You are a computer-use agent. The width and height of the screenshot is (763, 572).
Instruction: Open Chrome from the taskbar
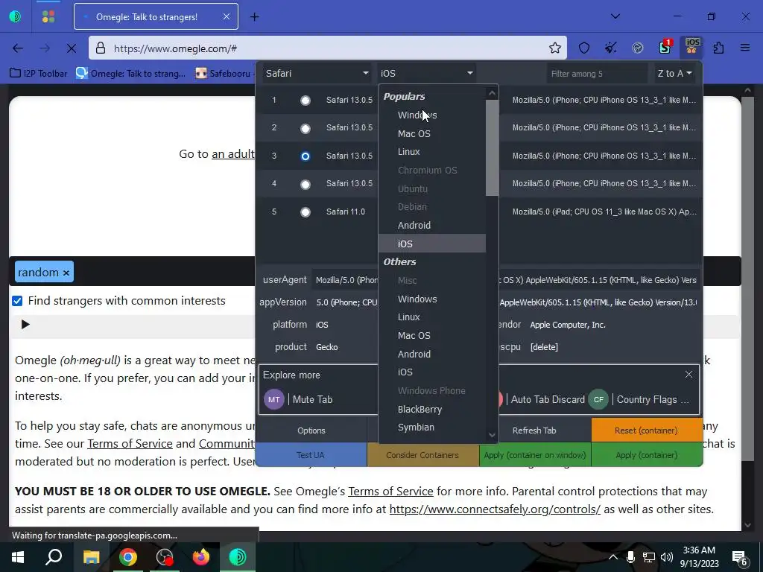(128, 557)
